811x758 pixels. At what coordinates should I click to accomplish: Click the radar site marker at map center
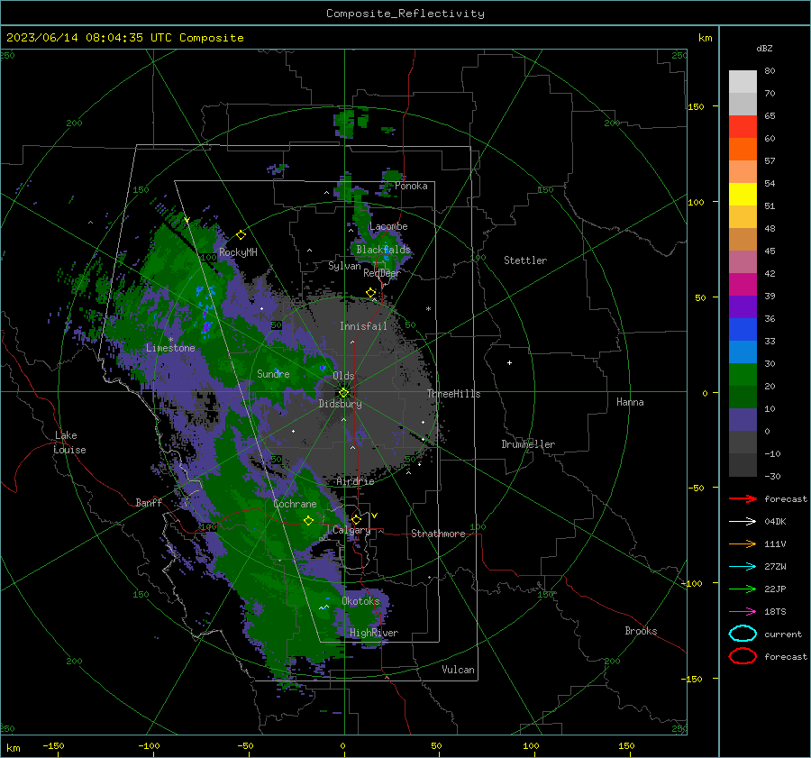tap(344, 392)
